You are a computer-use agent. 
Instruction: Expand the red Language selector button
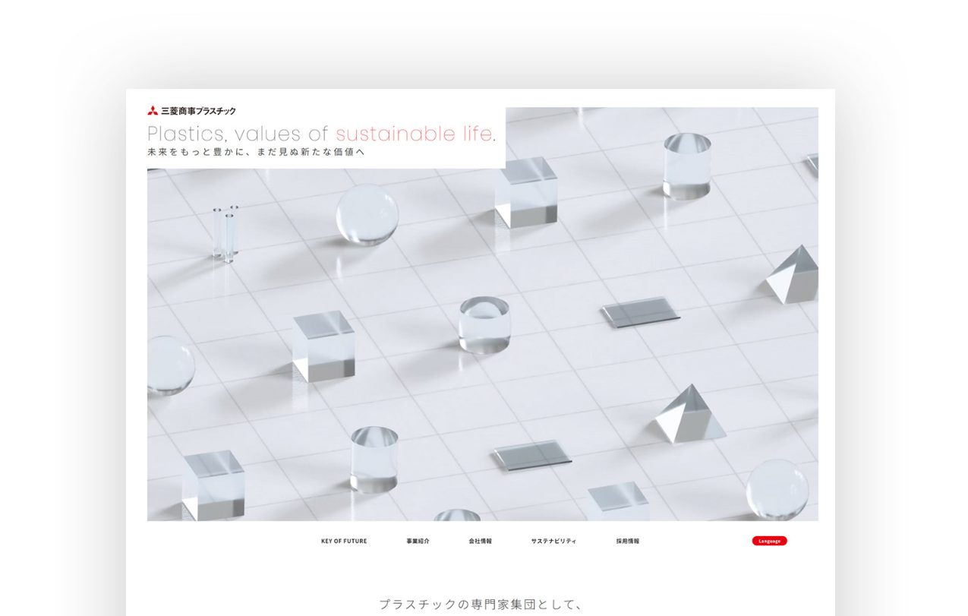tap(769, 541)
